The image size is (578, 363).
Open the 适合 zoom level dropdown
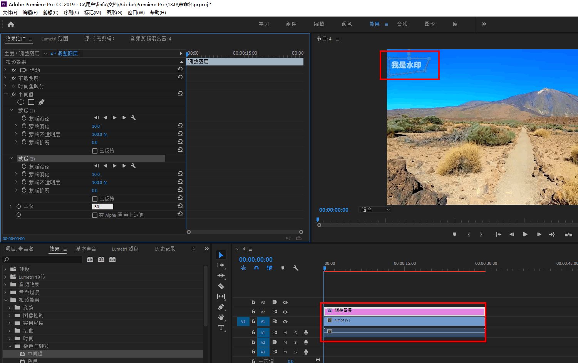[x=375, y=210]
